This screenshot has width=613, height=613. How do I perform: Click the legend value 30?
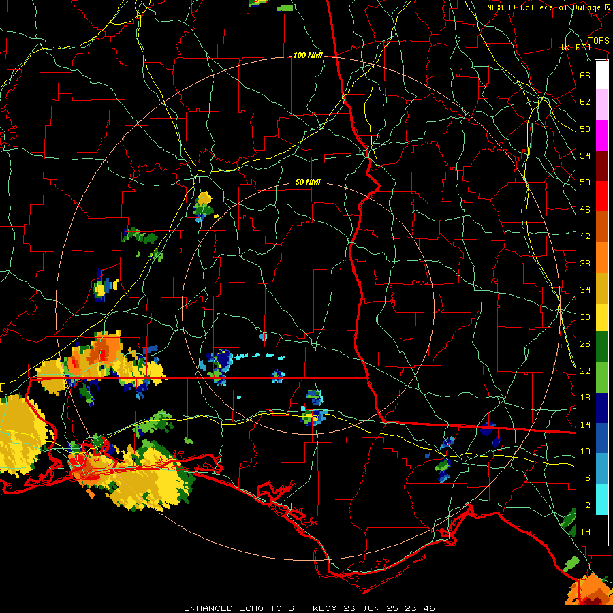point(585,317)
